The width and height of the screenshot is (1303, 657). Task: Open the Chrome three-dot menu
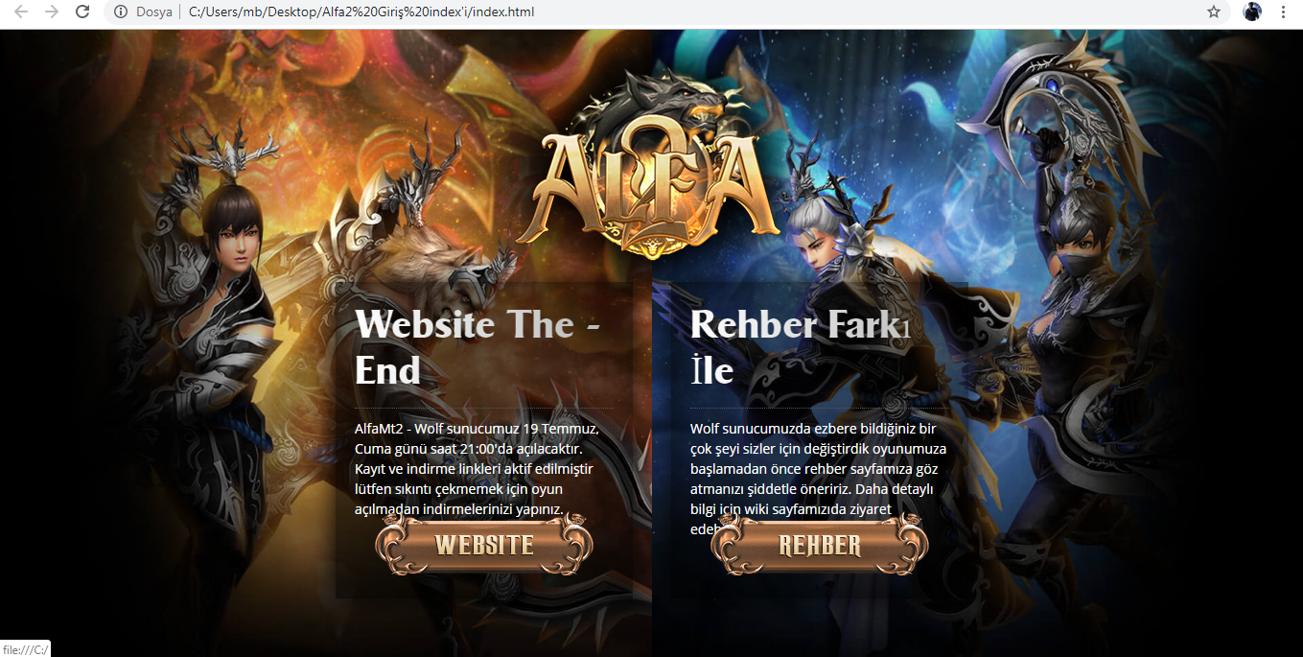click(1283, 12)
